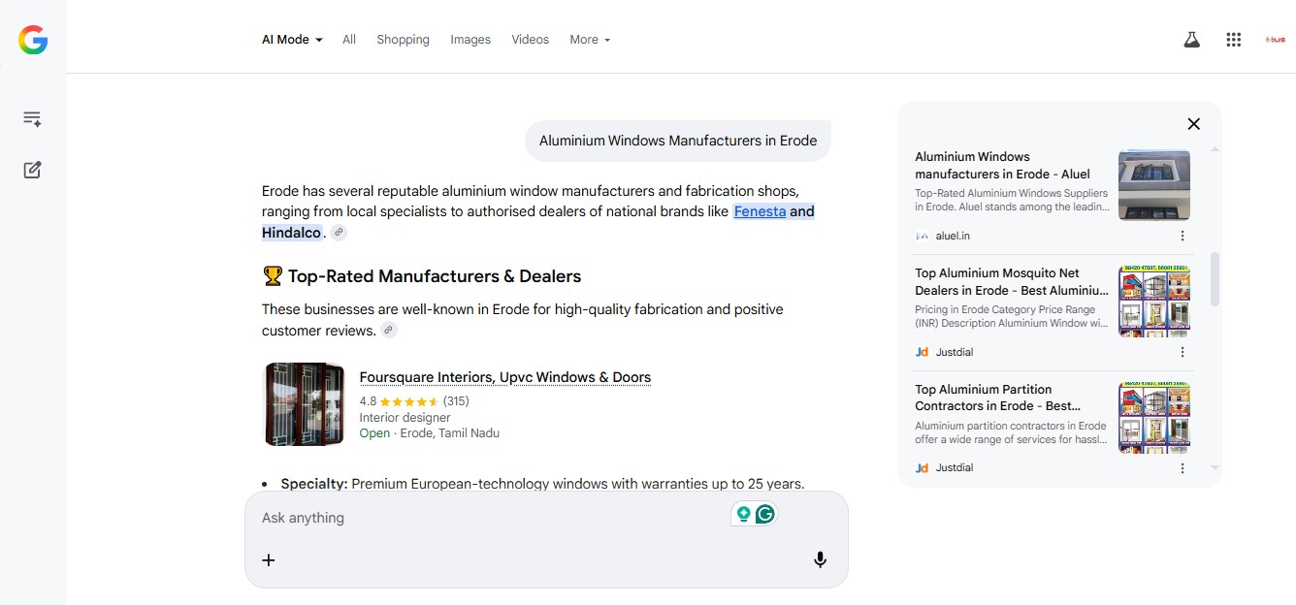Click the 4.8 star rating (315)
Viewport: 1296px width, 605px height.
point(414,400)
